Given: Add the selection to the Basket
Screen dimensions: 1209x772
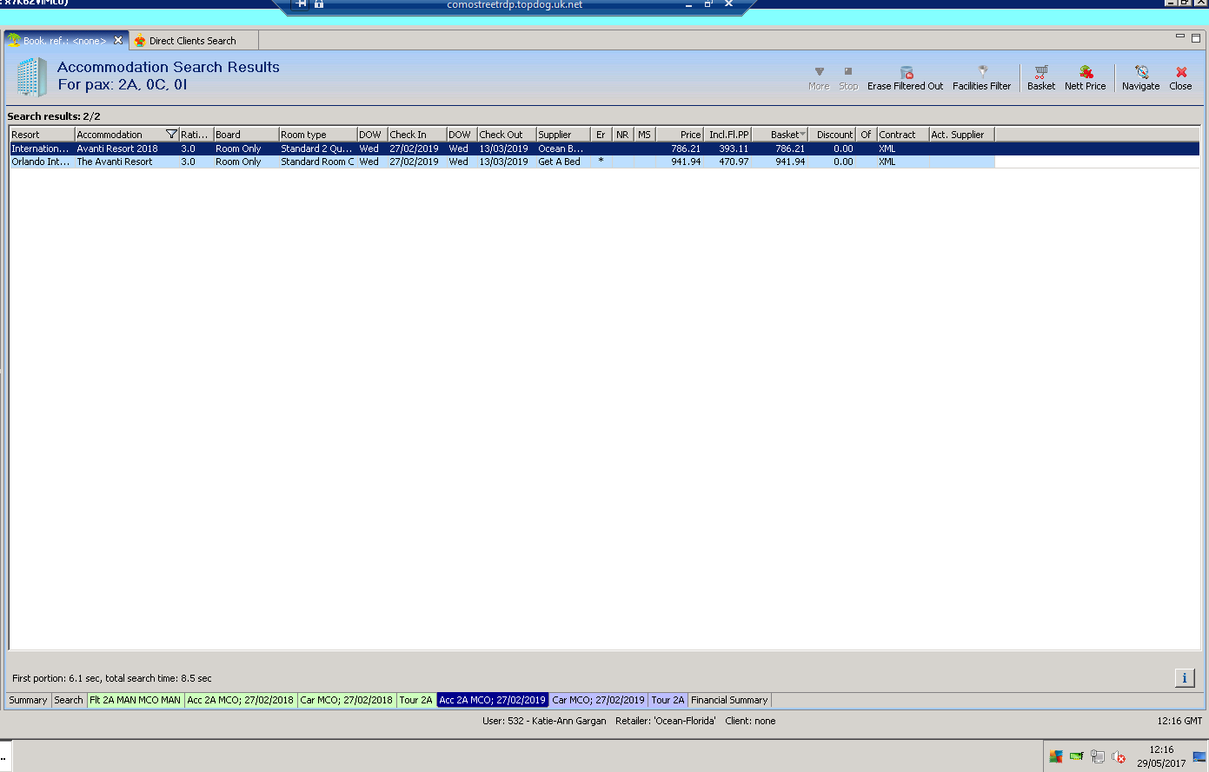Looking at the screenshot, I should point(1041,77).
